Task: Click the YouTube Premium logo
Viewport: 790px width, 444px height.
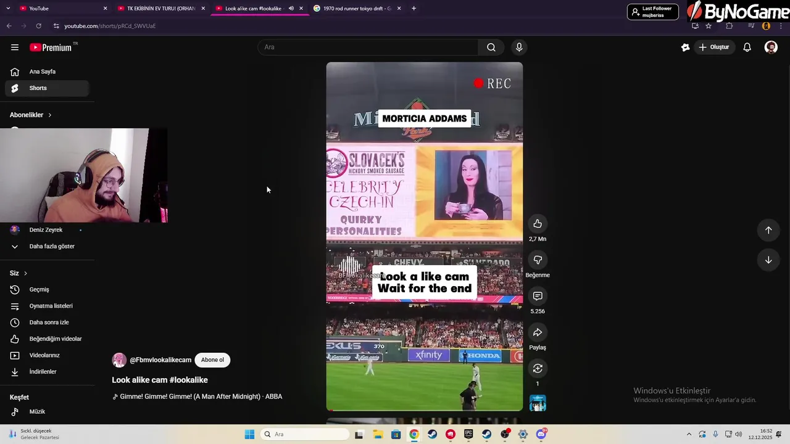Action: click(x=51, y=47)
